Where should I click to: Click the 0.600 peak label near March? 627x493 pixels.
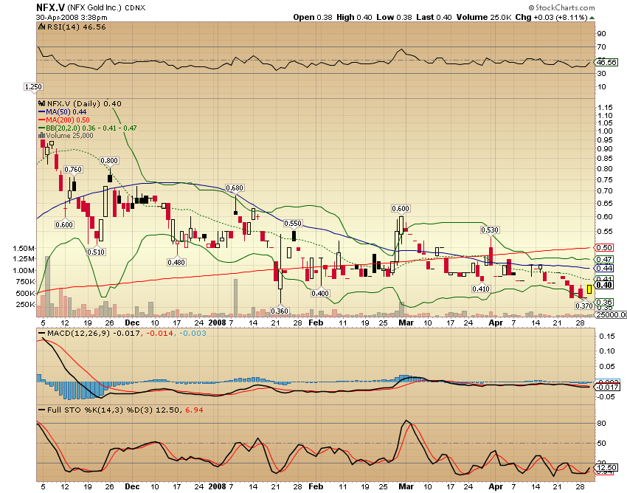click(401, 208)
